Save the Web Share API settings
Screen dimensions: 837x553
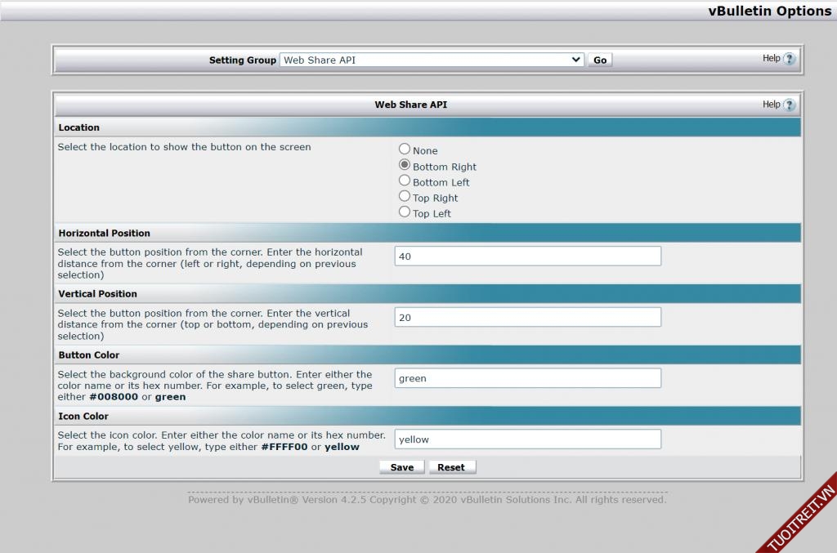[x=402, y=467]
